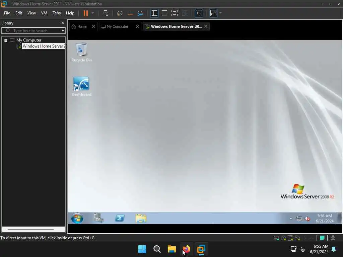The width and height of the screenshot is (343, 257).
Task: Open the Tabs menu
Action: (x=56, y=13)
